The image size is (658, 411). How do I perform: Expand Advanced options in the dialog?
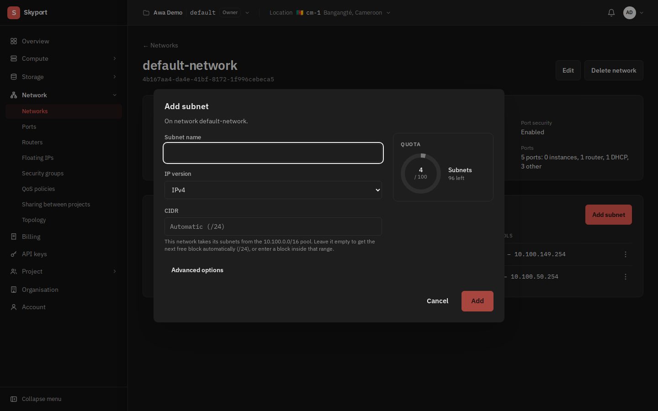(197, 270)
